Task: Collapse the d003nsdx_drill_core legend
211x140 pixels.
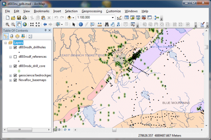Action: coord(10,66)
